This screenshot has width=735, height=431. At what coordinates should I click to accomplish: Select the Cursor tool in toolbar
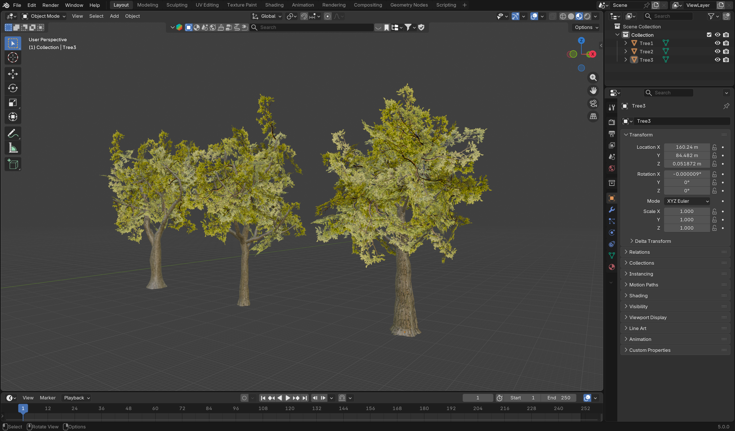[13, 57]
